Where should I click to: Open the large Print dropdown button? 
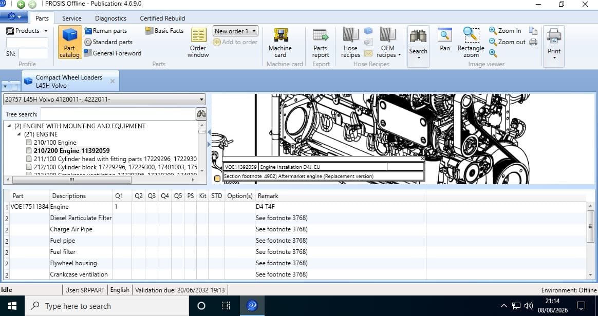[554, 46]
